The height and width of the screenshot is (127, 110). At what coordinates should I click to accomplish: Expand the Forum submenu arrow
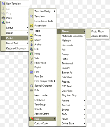click(84, 119)
